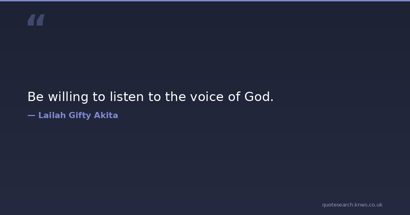This screenshot has width=410, height=215.
Task: Click the purple accent bar at top
Action: [x=205, y=1]
